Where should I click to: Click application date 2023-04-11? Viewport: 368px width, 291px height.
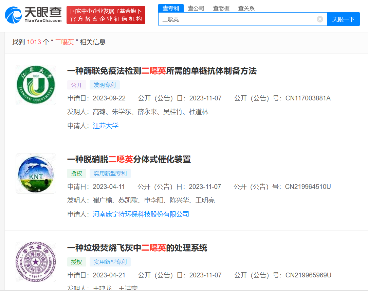109,187
